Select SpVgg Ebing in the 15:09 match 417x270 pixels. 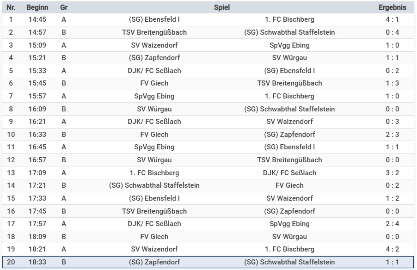289,45
